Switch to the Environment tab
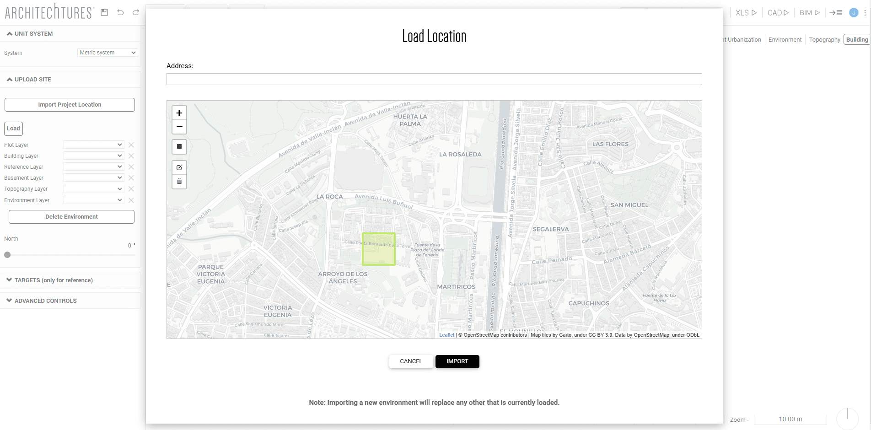This screenshot has height=430, width=871. tap(785, 39)
